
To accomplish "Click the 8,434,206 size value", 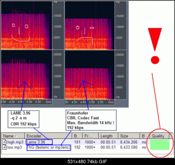I will [x=129, y=142].
